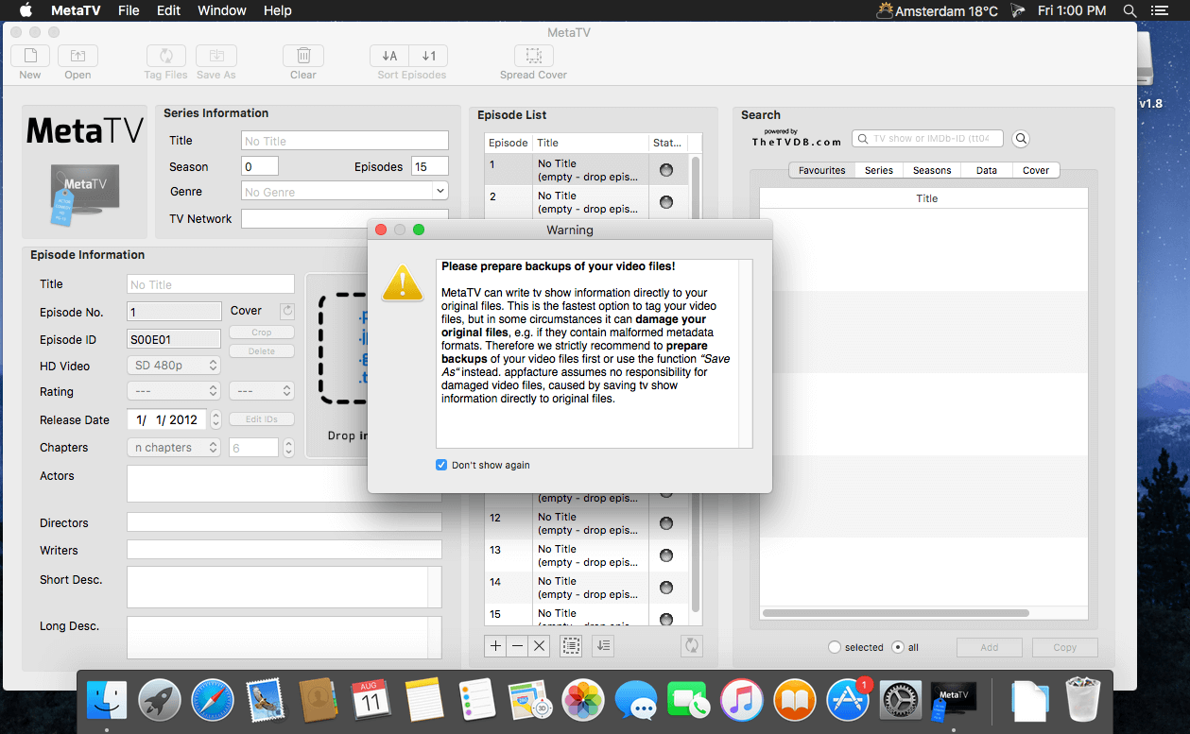This screenshot has width=1190, height=734.
Task: Select the Favourites tab
Action: (x=822, y=170)
